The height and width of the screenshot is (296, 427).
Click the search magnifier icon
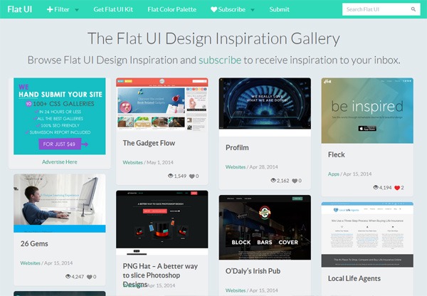tap(413, 9)
